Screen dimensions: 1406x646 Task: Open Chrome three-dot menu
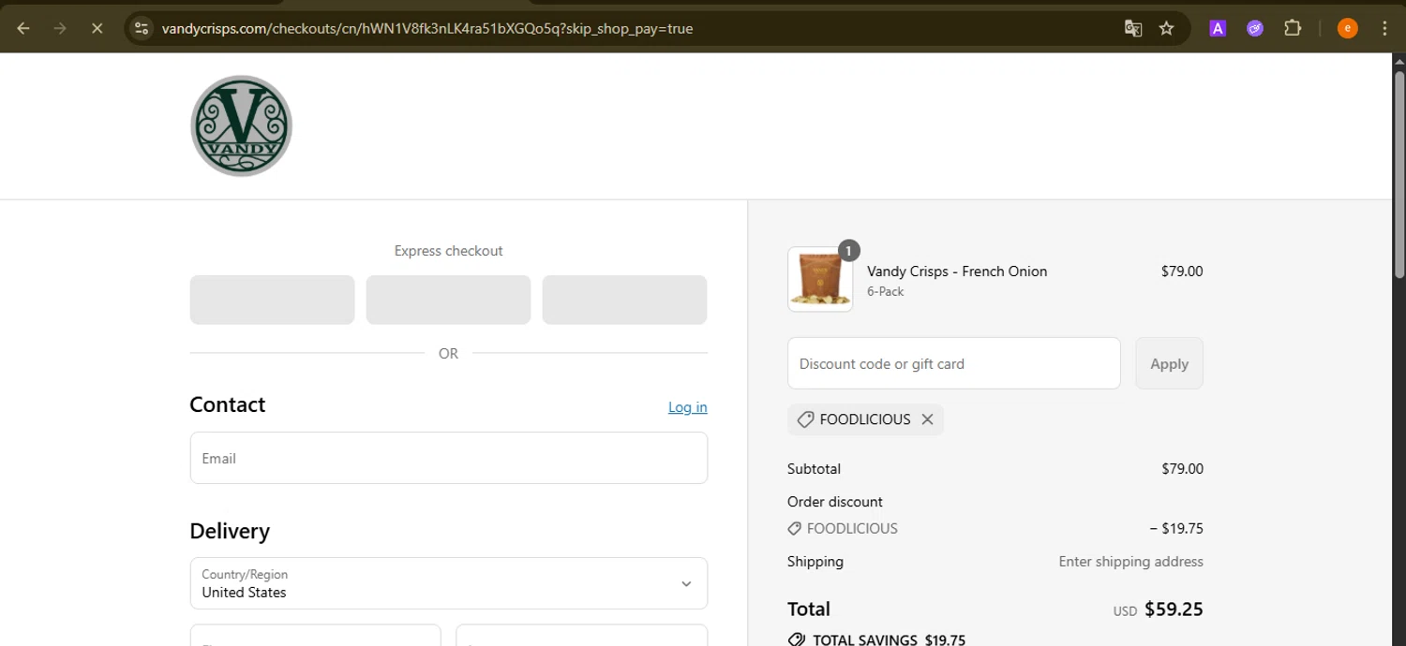click(1384, 28)
